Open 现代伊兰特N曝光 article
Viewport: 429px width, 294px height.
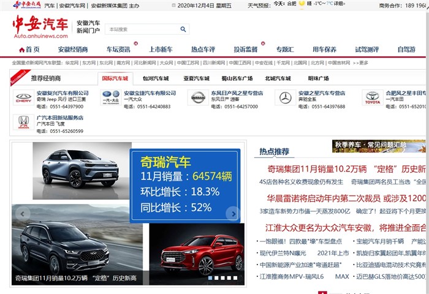[283, 253]
